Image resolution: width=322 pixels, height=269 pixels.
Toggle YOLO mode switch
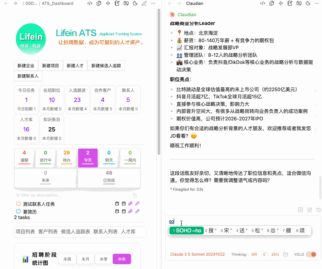click(311, 254)
